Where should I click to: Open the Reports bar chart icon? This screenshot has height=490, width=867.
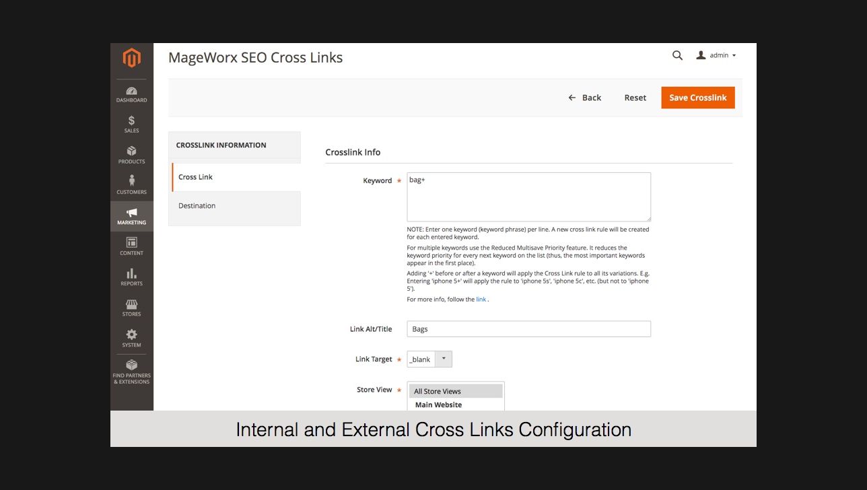click(x=131, y=274)
